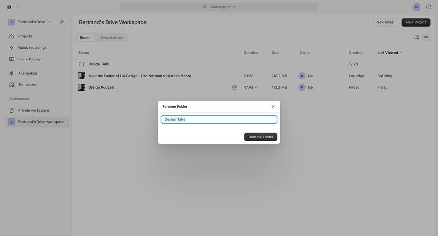Click the Search projects field
This screenshot has height=236, width=438.
tap(219, 7)
